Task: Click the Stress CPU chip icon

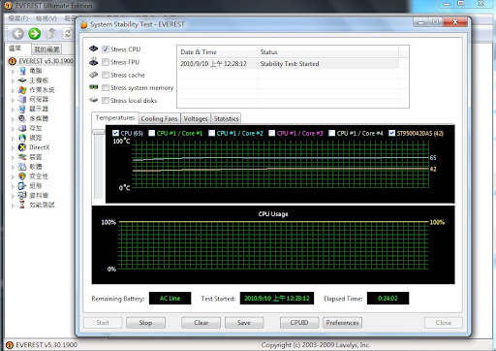Action: coord(94,48)
